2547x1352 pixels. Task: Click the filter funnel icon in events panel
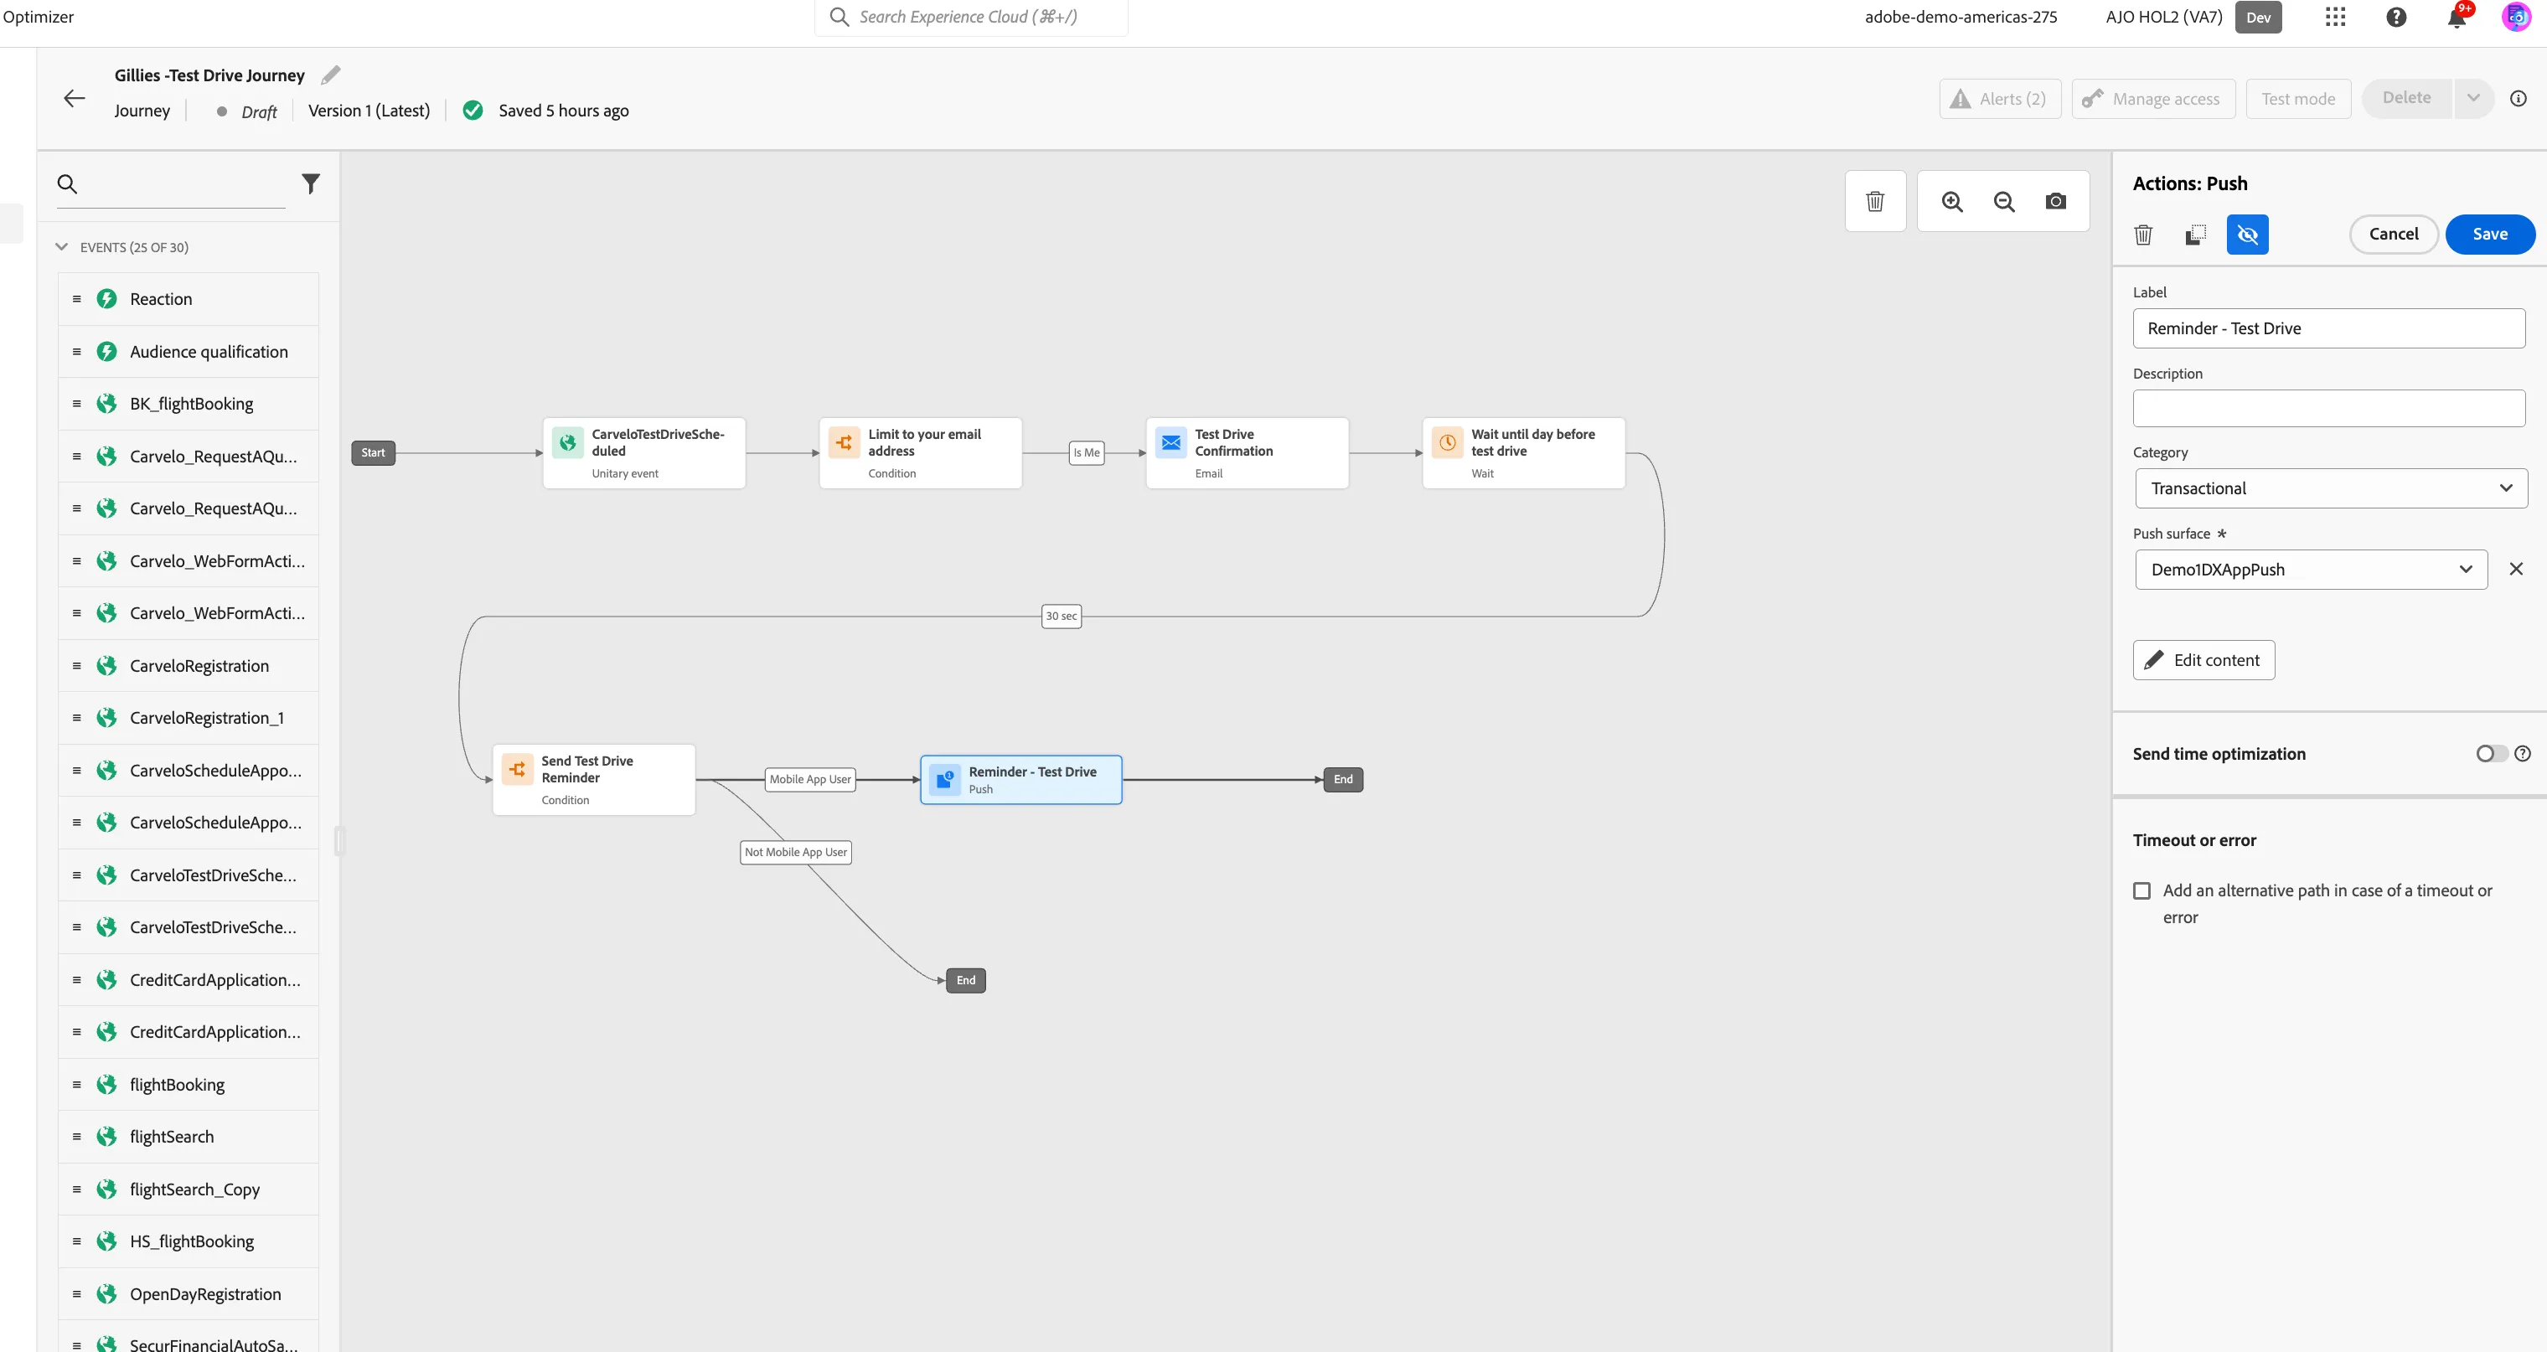(x=311, y=183)
